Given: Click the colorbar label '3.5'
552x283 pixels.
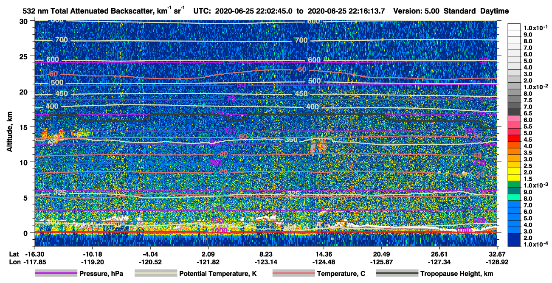Looking at the screenshot, I should point(527,153).
